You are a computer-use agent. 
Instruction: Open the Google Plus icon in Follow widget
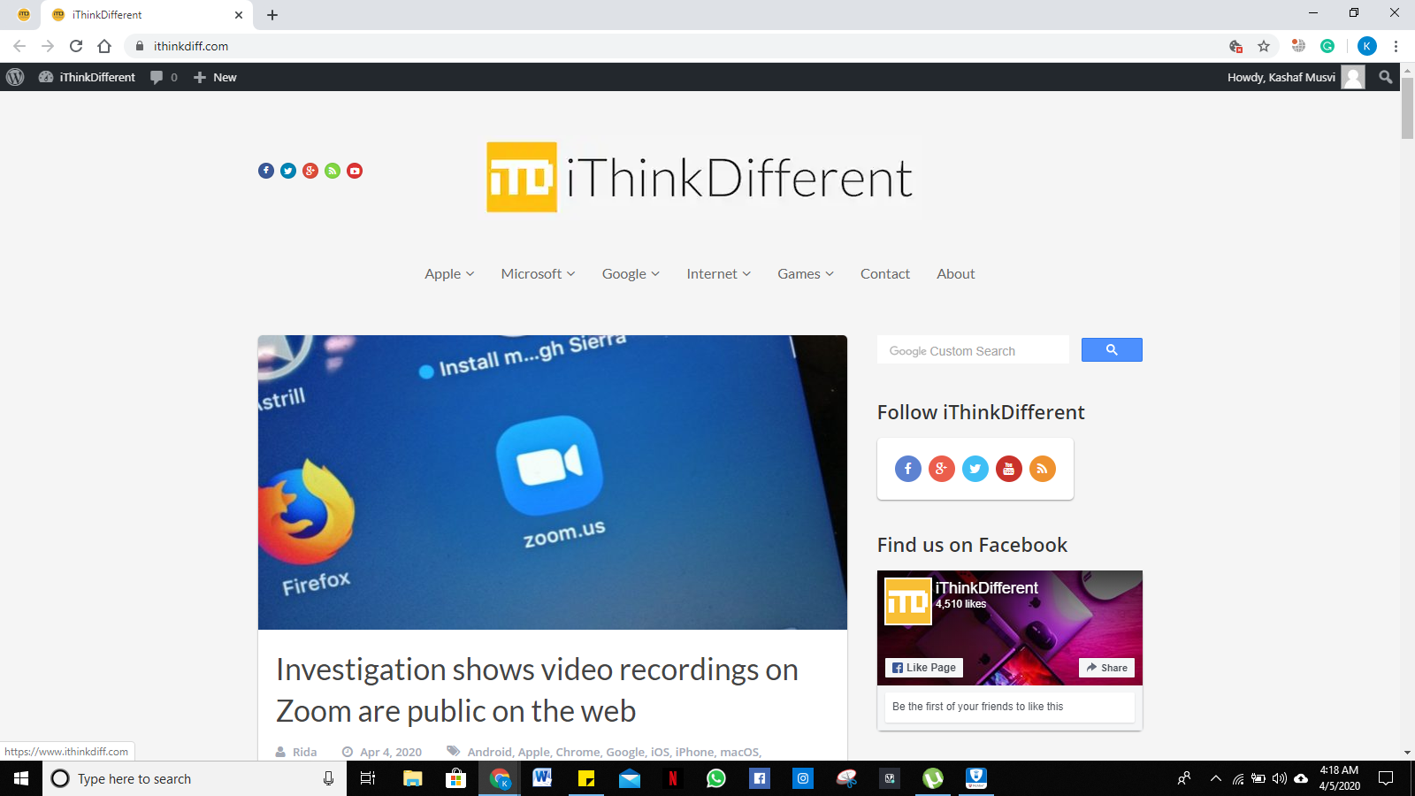(x=941, y=469)
